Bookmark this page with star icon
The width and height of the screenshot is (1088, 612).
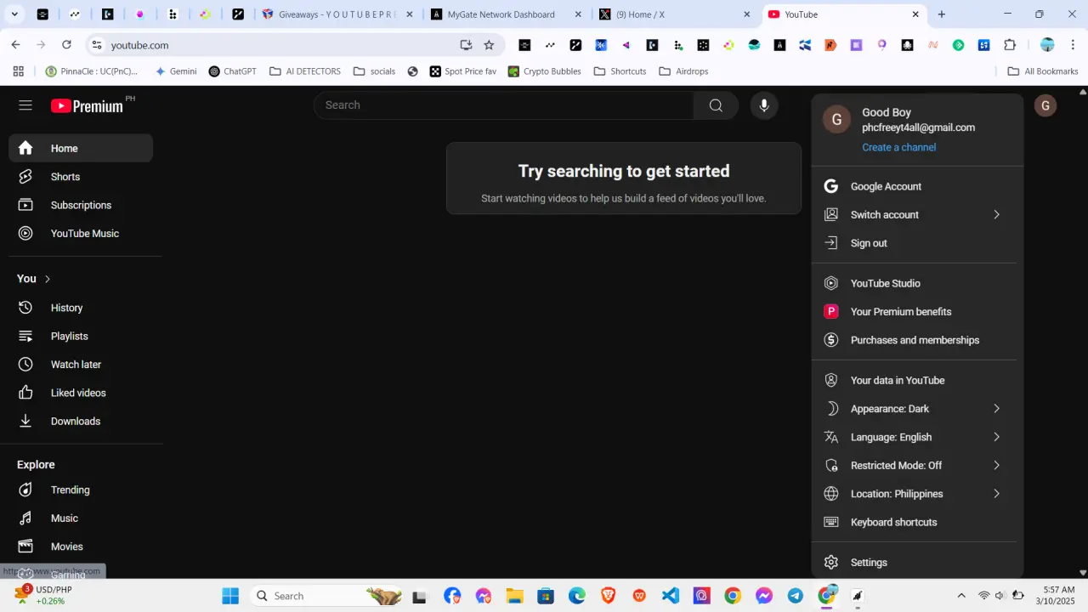click(x=489, y=45)
